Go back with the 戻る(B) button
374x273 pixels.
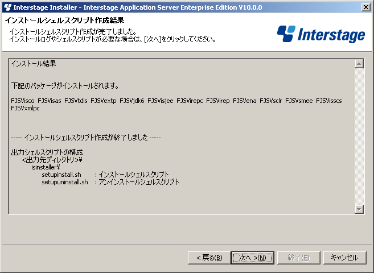209,258
